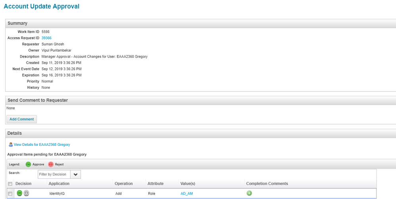The height and width of the screenshot is (199, 396).
Task: Add a completion comment via green plus
Action: (x=249, y=193)
